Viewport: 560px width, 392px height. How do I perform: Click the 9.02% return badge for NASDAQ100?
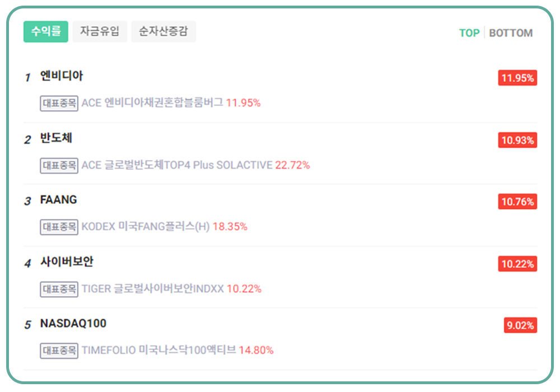[x=520, y=325]
